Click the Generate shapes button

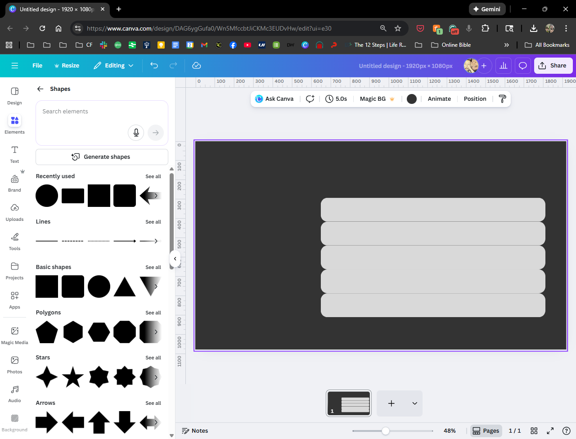pyautogui.click(x=102, y=157)
